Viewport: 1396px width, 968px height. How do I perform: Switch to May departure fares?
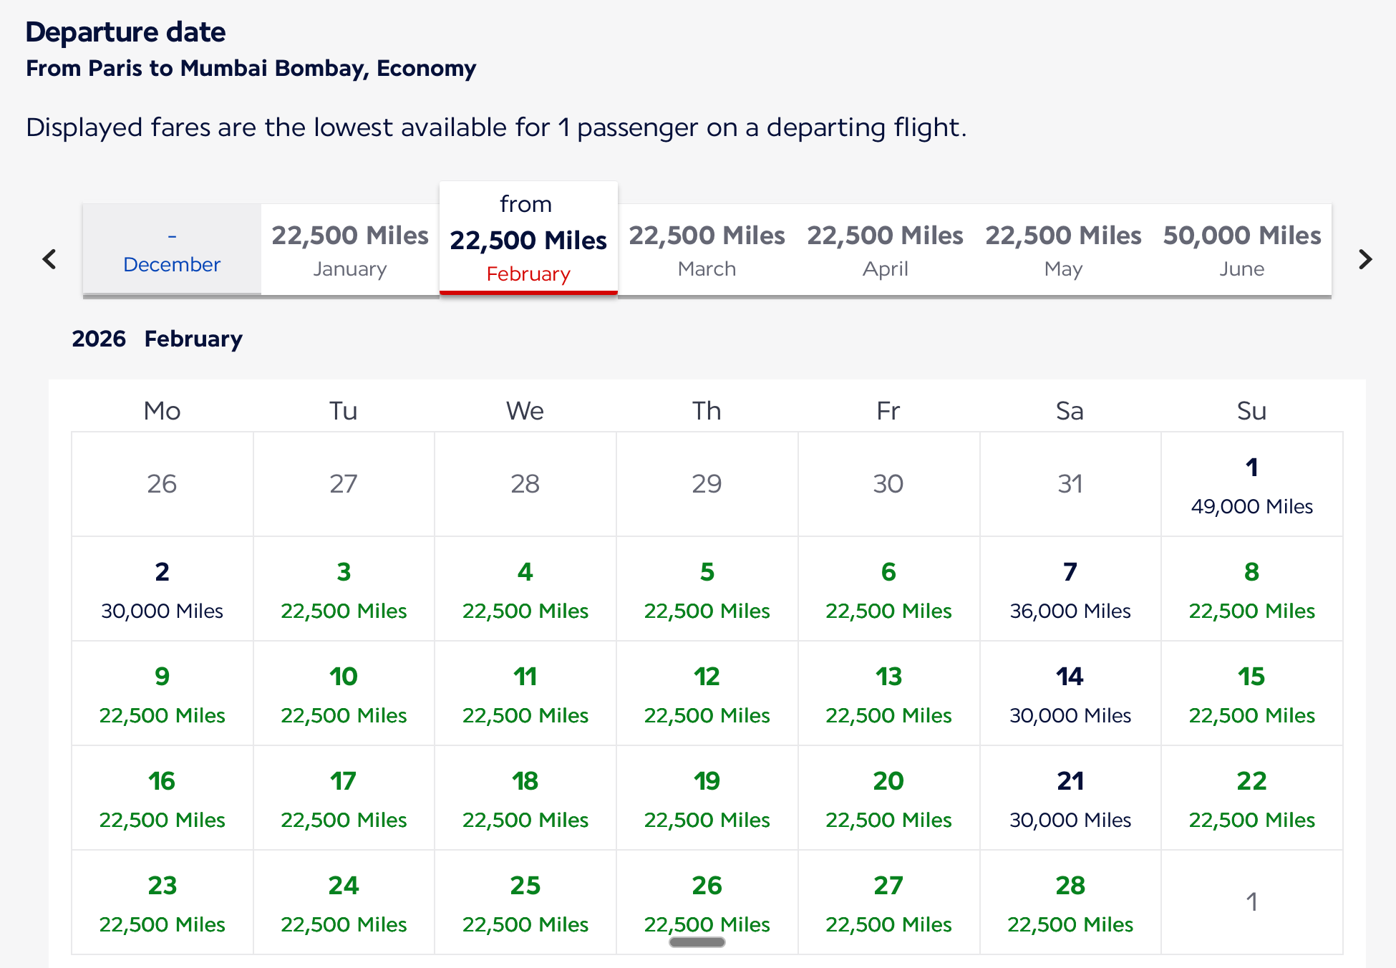(x=1063, y=249)
